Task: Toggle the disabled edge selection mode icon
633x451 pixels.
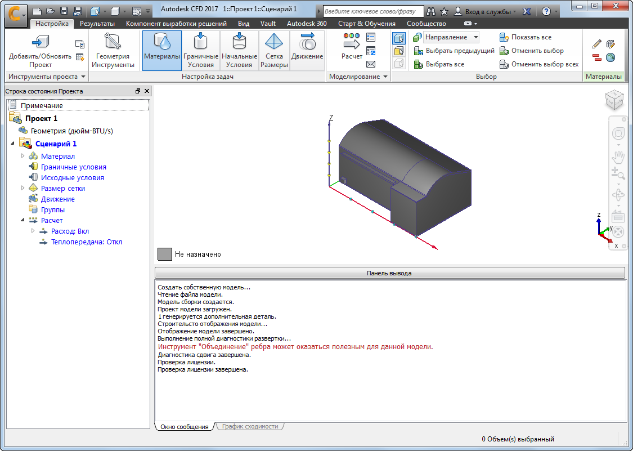Action: tap(398, 64)
